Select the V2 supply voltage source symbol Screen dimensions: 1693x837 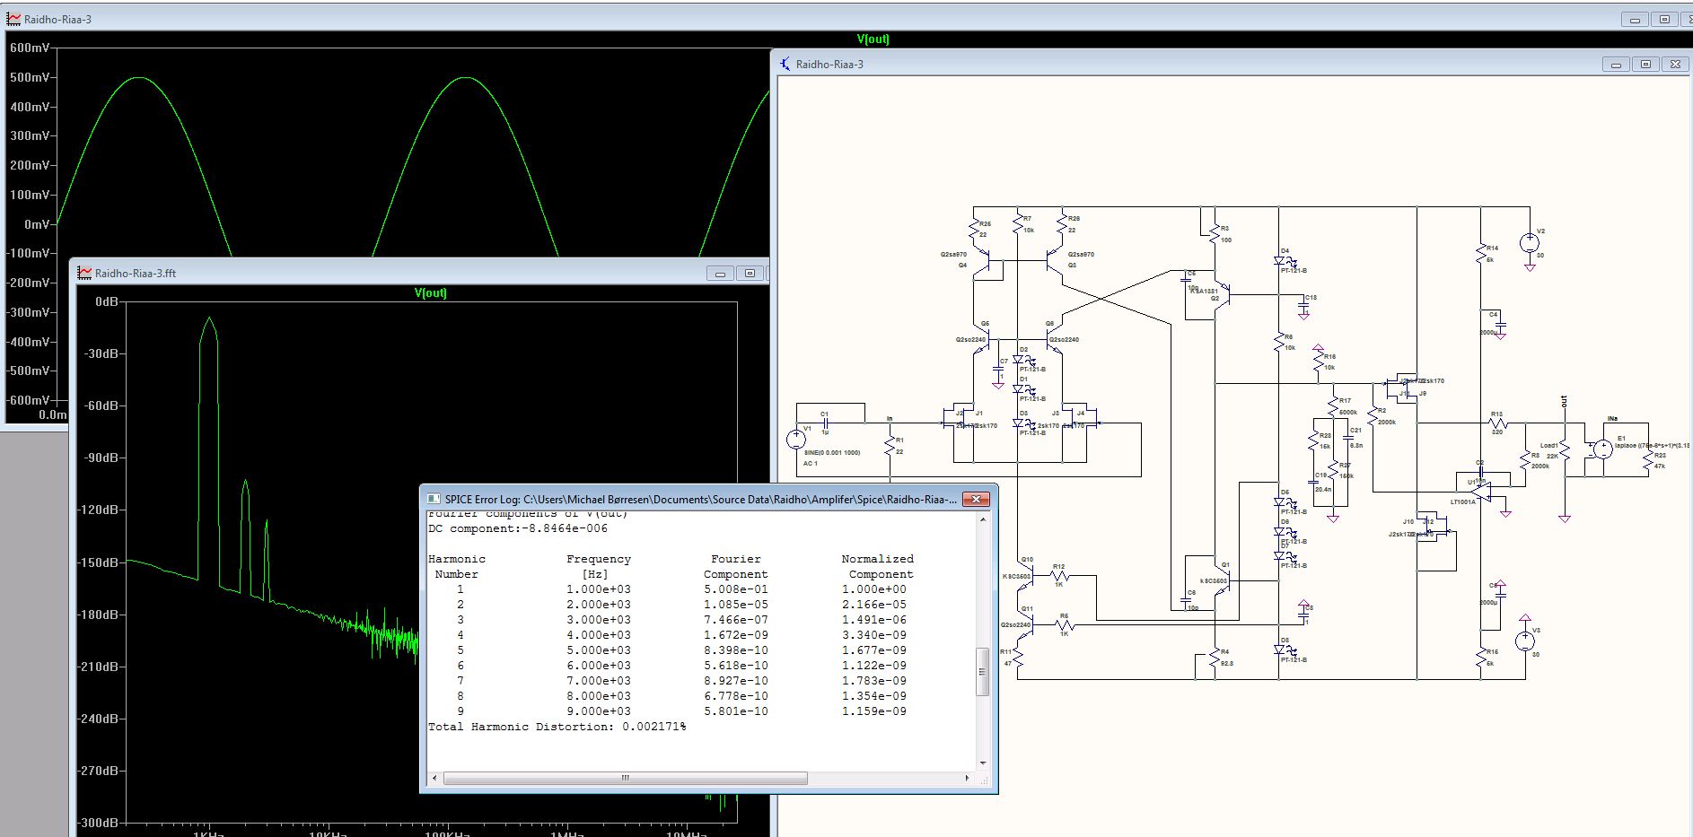pyautogui.click(x=1529, y=243)
